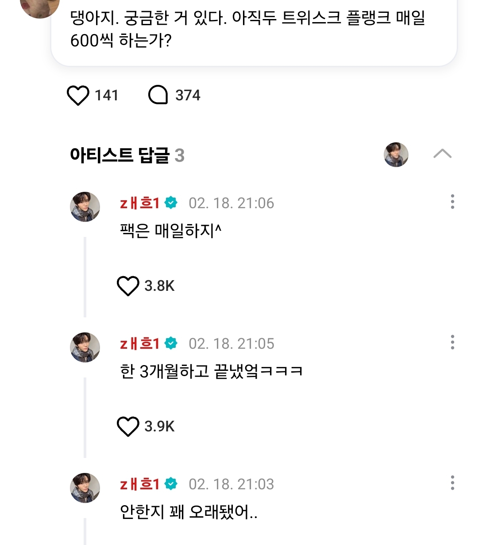
Task: Tap the profile picture on 21:03 reply
Action: pos(85,488)
